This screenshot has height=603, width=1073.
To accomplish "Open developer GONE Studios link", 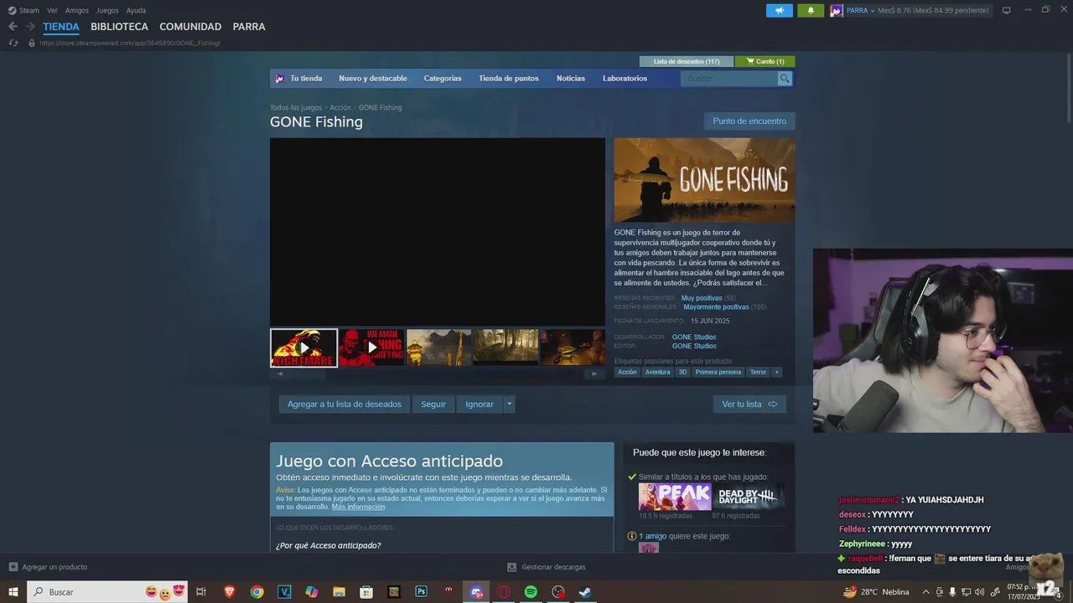I will click(694, 337).
